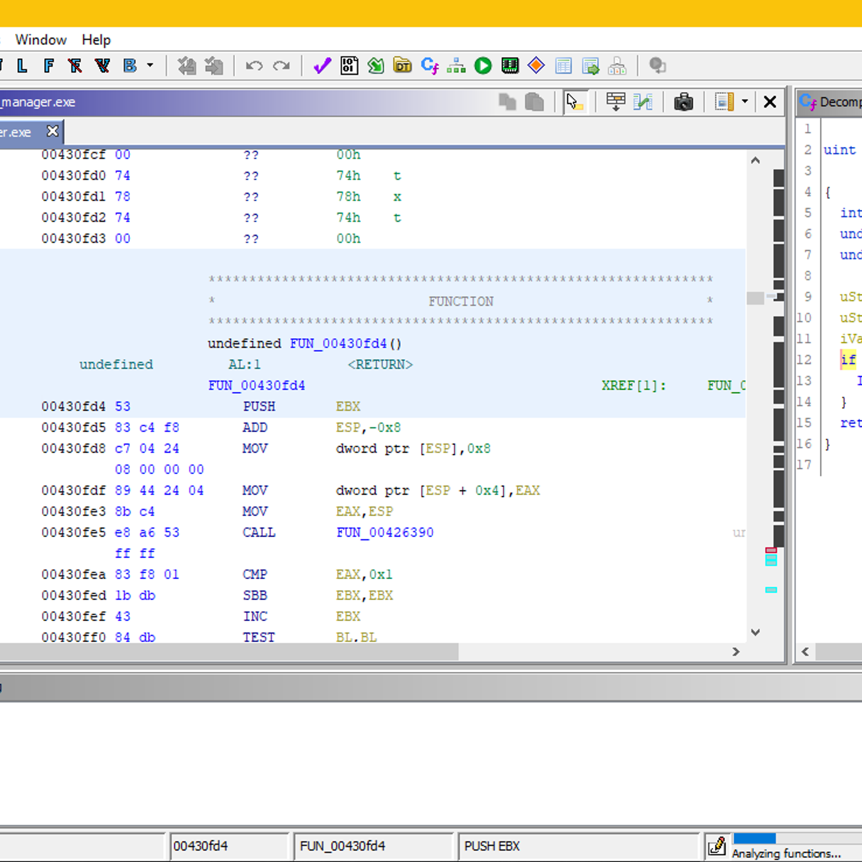Screen dimensions: 862x862
Task: Open the Help menu
Action: [96, 40]
